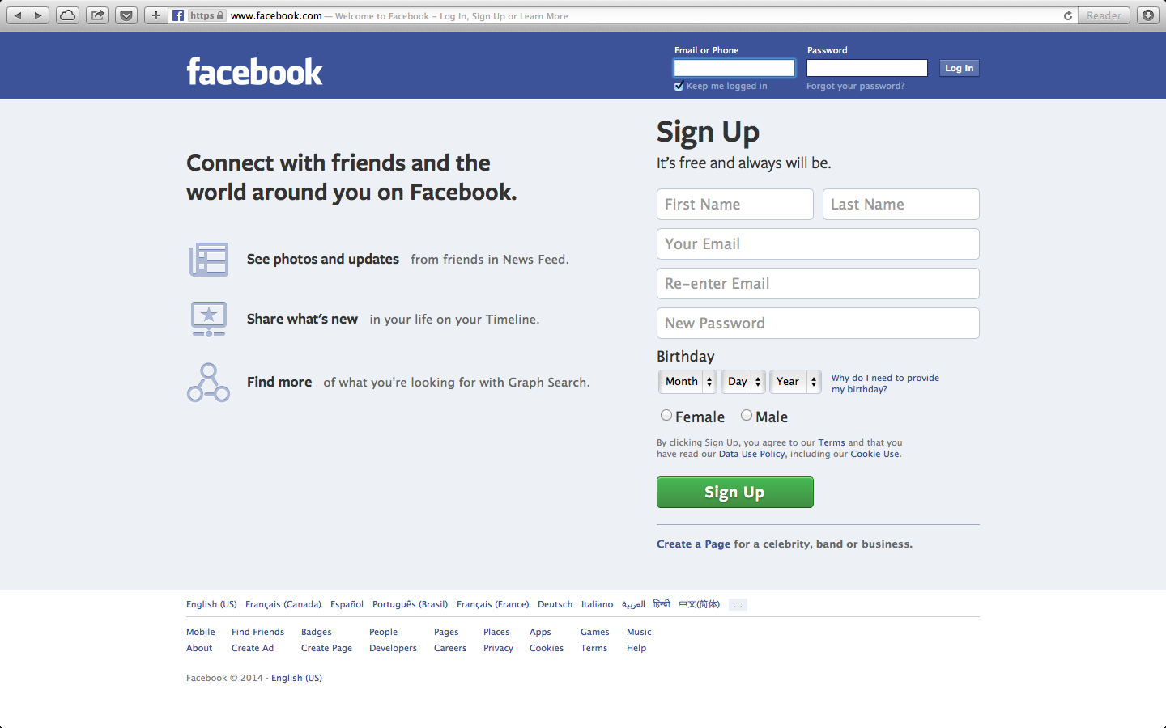This screenshot has height=728, width=1166.
Task: Open the Downloads icon in the toolbar
Action: [x=1148, y=15]
